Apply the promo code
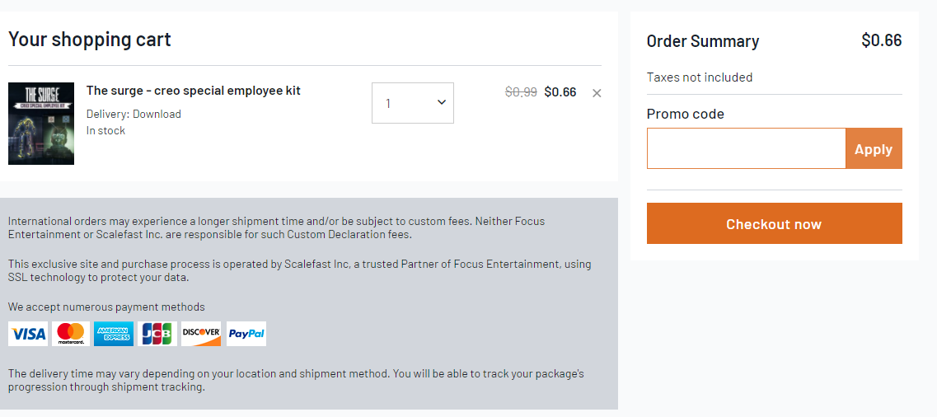The image size is (937, 417). (x=874, y=149)
